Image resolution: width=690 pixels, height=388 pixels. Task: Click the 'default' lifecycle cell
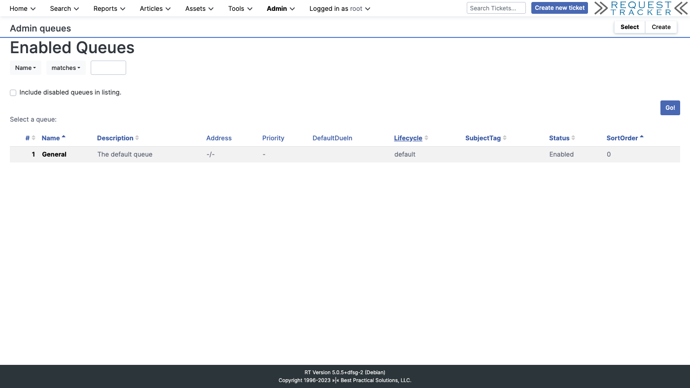[x=405, y=154]
